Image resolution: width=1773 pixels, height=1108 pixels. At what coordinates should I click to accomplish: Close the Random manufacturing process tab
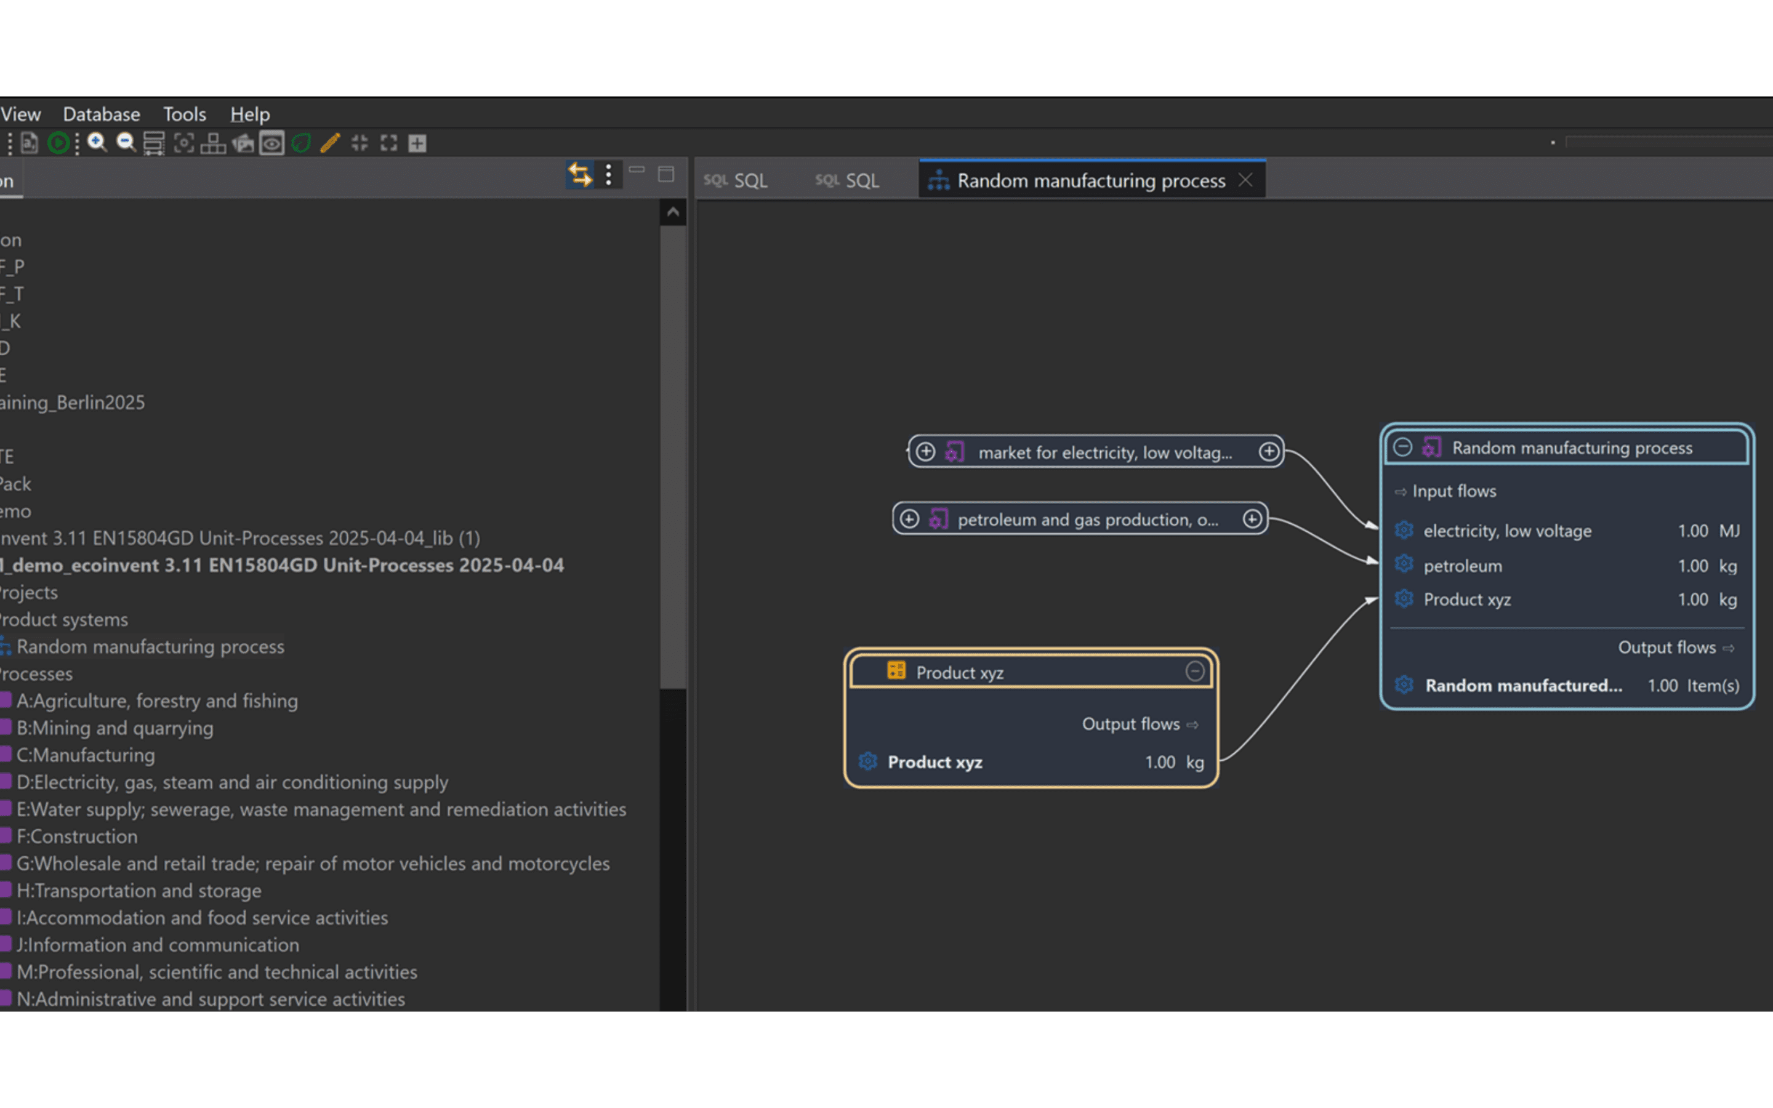pos(1245,180)
